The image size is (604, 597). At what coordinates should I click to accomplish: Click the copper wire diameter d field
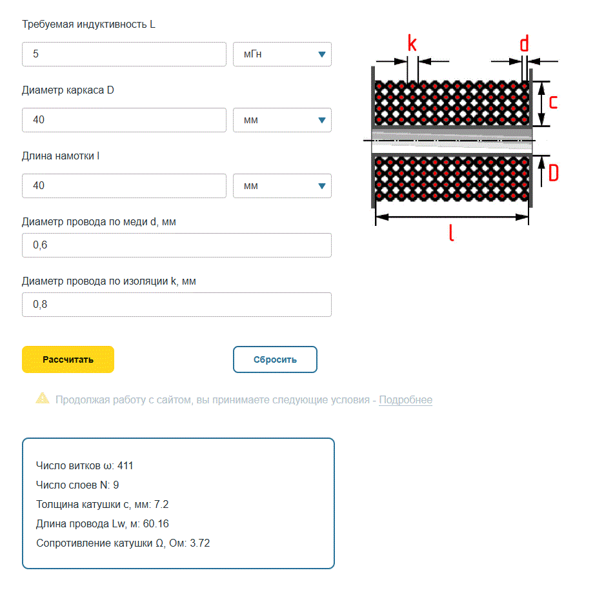click(176, 246)
